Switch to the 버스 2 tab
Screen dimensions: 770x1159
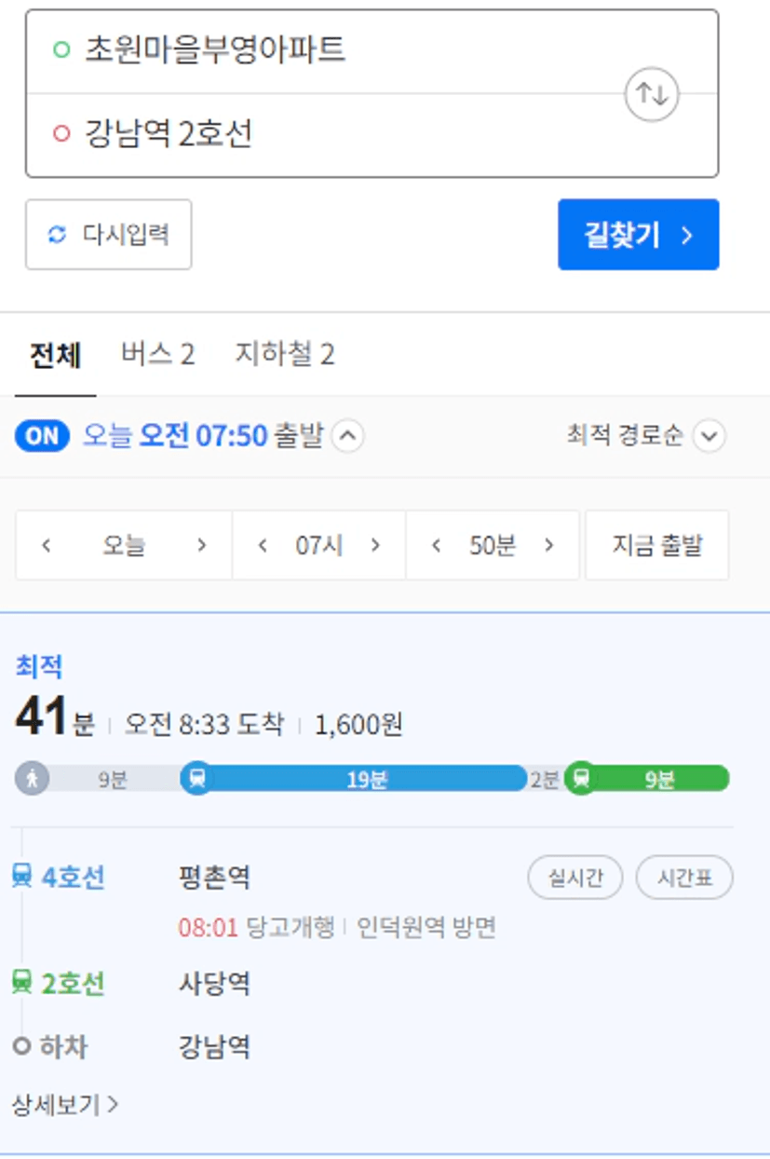[x=157, y=355]
